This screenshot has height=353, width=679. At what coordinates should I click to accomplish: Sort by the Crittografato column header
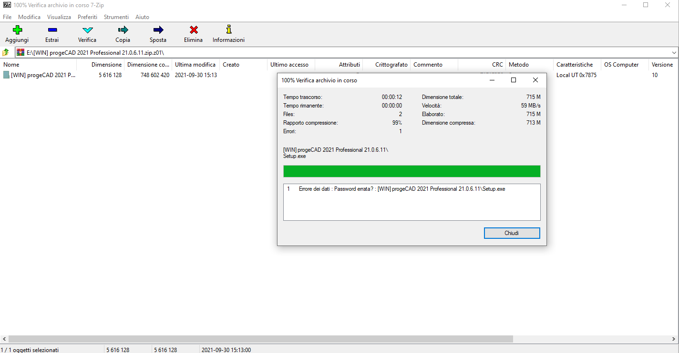coord(386,65)
